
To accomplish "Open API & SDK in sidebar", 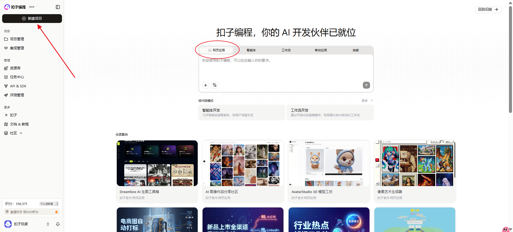I will click(x=18, y=86).
